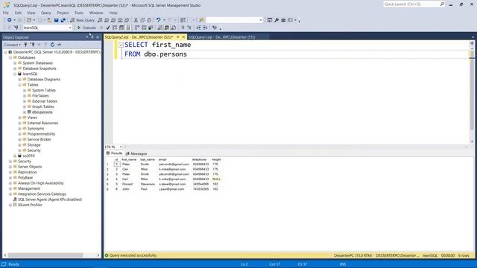Undo the last edit
477x268 pixels.
pyautogui.click(x=158, y=20)
